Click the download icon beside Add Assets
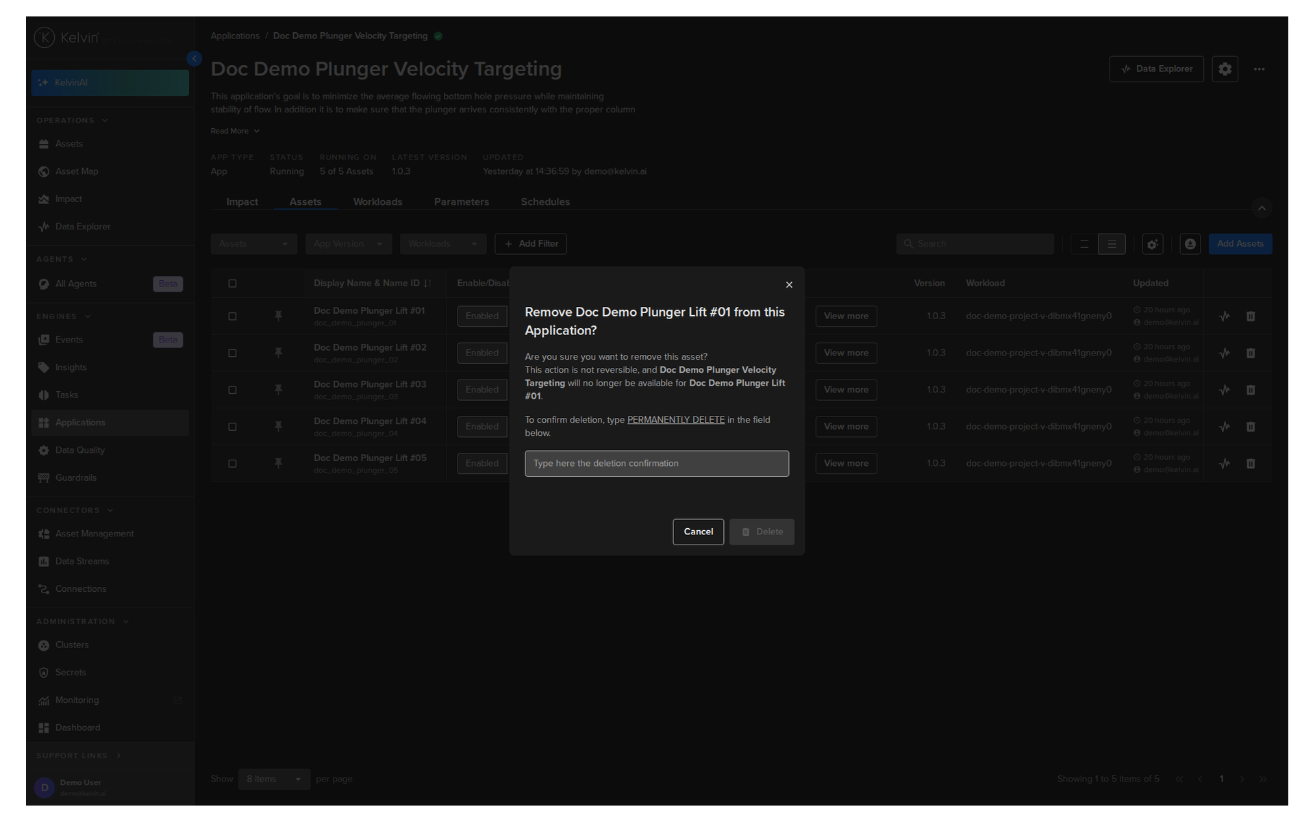Screen dimensions: 1315x822 click(x=1190, y=244)
